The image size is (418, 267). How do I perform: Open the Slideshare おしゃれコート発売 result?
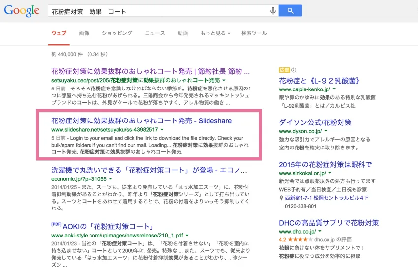tap(141, 121)
